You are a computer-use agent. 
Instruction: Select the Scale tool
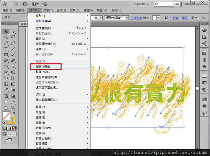pyautogui.click(x=13, y=67)
